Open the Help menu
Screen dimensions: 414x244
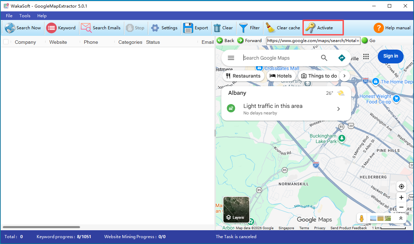(x=42, y=16)
